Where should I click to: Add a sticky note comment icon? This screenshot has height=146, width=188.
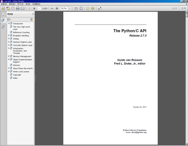(x=88, y=8)
